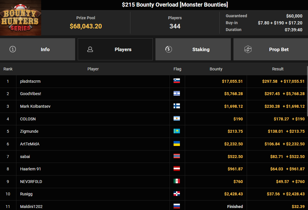
Task: Select player sabai
Action: [x=25, y=157]
